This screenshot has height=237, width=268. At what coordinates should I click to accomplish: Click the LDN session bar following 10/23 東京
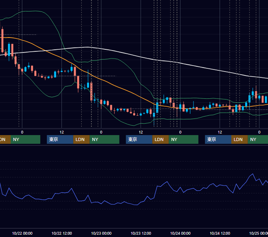click(160, 139)
